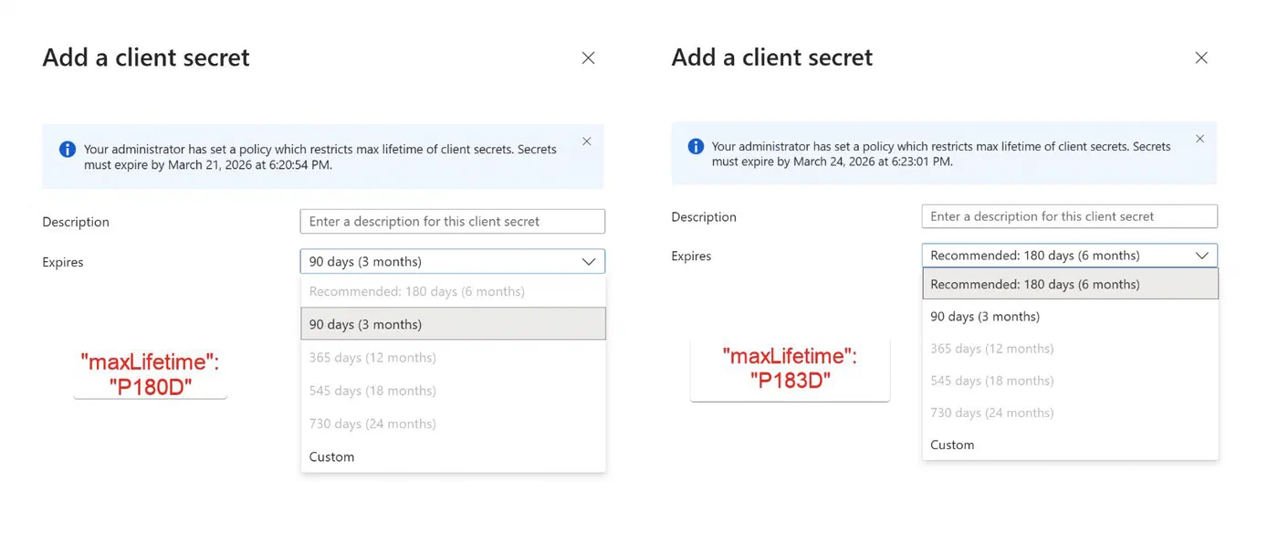Pick Custom option in right dropdown list
Image resolution: width=1278 pixels, height=534 pixels.
tap(1070, 445)
